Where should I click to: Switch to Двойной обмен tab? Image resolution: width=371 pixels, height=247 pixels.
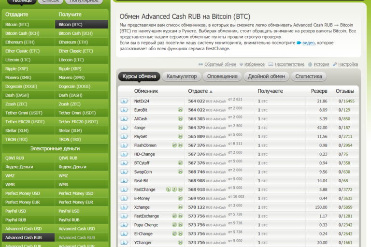click(267, 76)
